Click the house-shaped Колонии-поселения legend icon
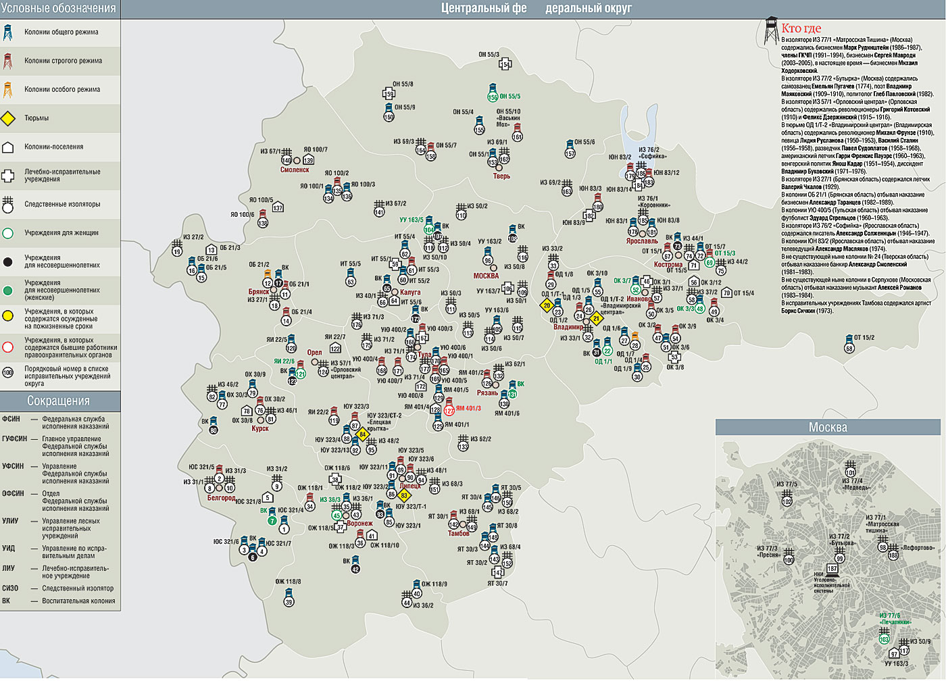The width and height of the screenshot is (946, 681). point(8,147)
